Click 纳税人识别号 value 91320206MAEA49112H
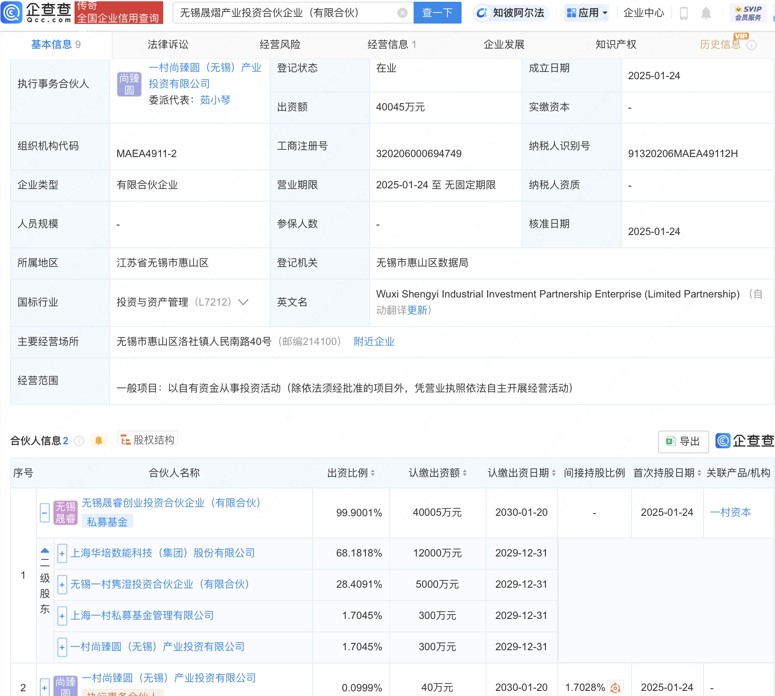The width and height of the screenshot is (775, 696). coord(683,154)
